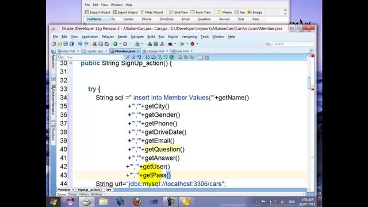This screenshot has width=368, height=207.
Task: Click the New file icon in JDeveloper toolbar
Action: (53, 44)
